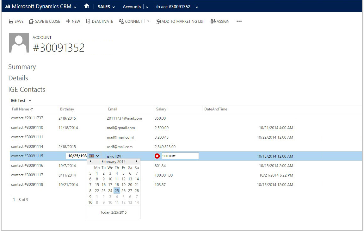Click the date 10/21/2014 6:22 PM

click(x=276, y=175)
